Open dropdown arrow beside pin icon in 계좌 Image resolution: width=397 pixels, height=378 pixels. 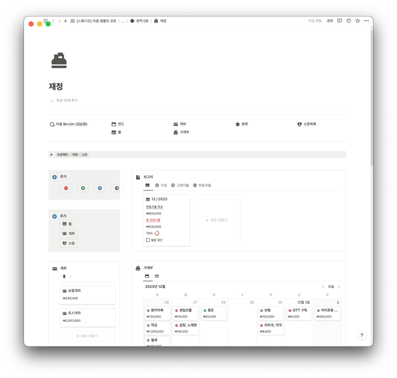pos(70,277)
